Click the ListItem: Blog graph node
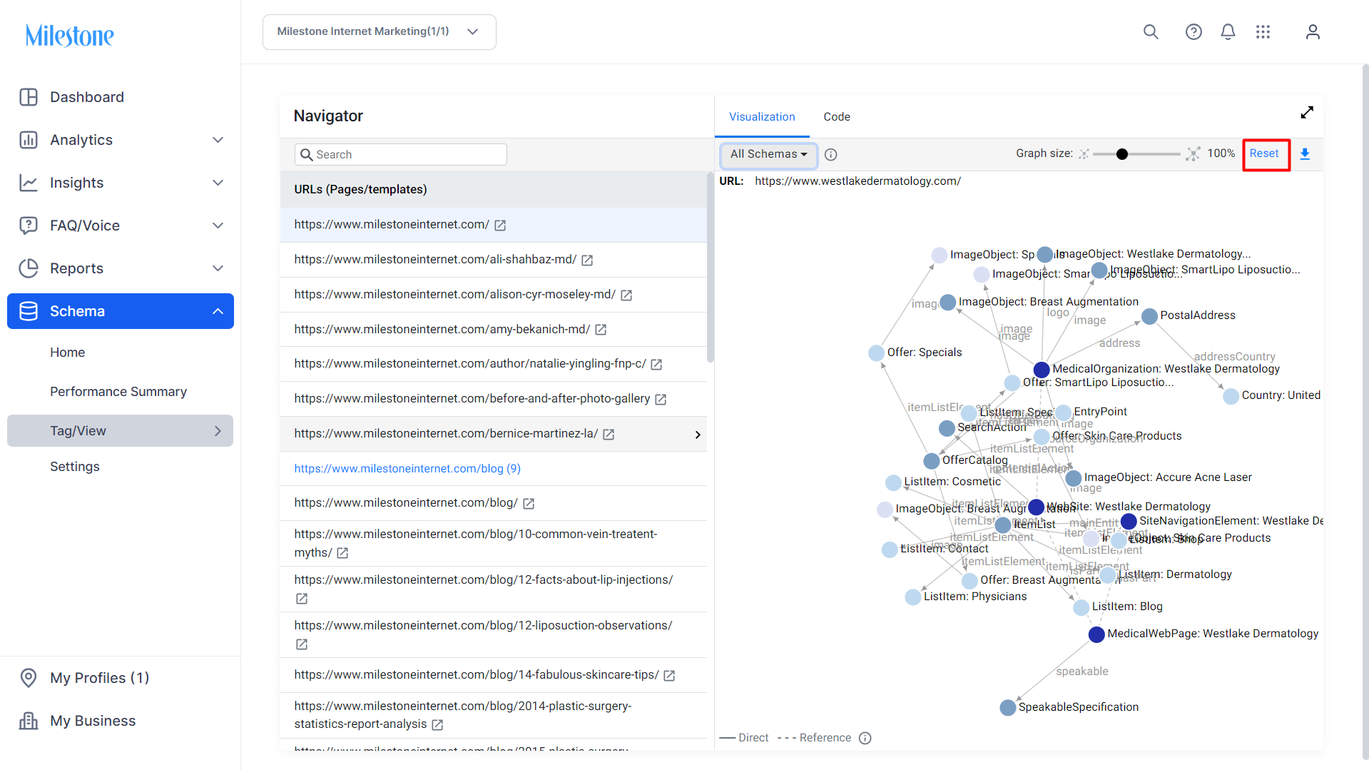1369x770 pixels. pos(1081,607)
